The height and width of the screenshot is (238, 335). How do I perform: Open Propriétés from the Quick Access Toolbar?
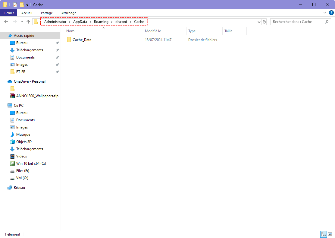click(15, 5)
